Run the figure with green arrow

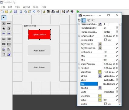78,11
